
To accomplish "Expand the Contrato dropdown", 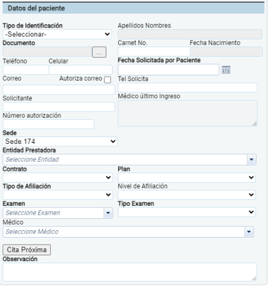I will (x=58, y=178).
